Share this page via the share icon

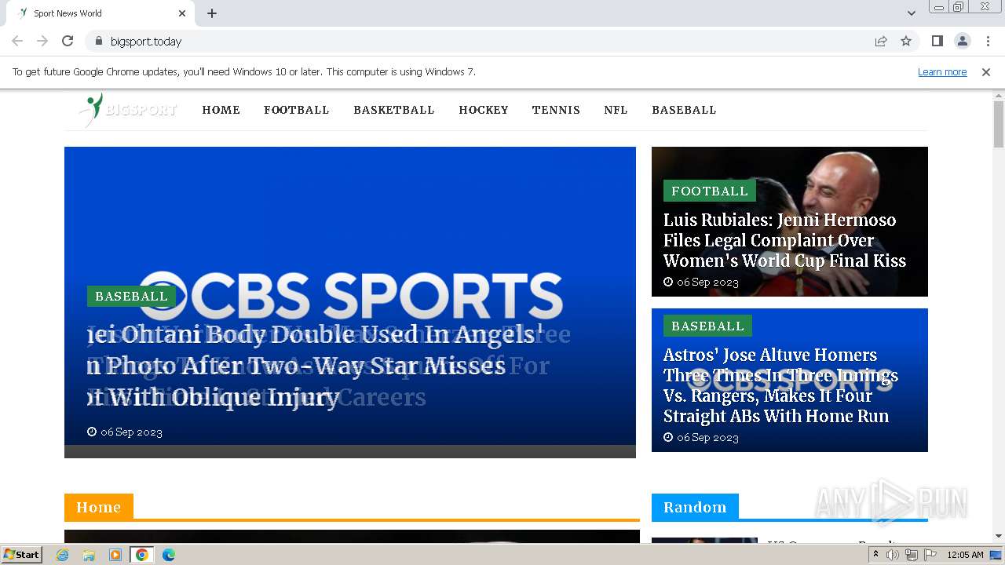881,41
